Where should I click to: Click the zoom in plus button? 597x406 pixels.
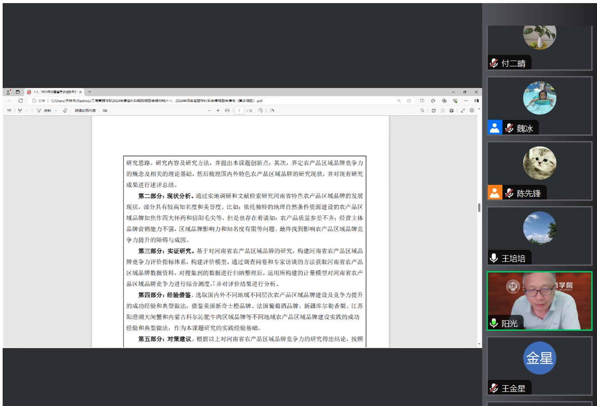218,111
